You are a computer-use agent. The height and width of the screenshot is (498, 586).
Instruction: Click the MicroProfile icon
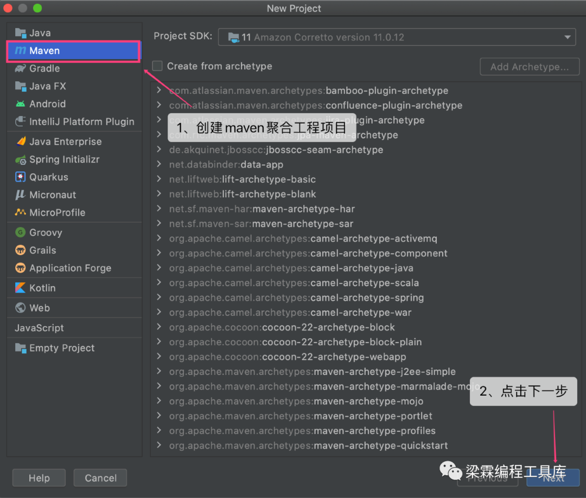click(x=21, y=212)
